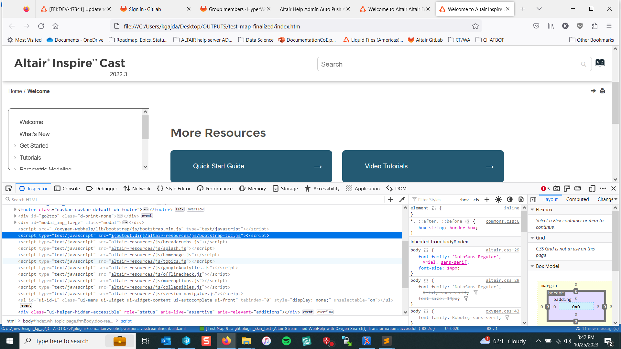
Task: Click the event badge on go2top div
Action: [147, 216]
